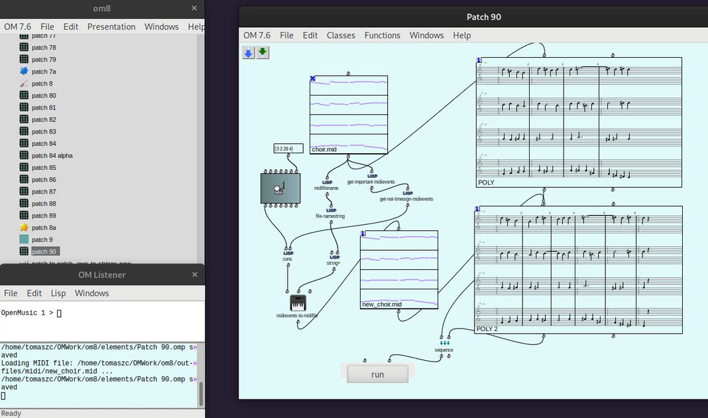Click the (3 2 28 4) value box
Image resolution: width=708 pixels, height=418 pixels.
pyautogui.click(x=288, y=149)
